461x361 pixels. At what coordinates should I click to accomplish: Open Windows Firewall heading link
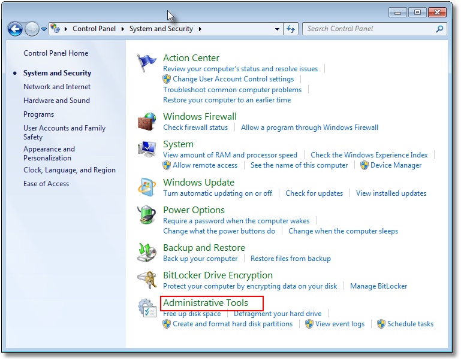coord(200,117)
